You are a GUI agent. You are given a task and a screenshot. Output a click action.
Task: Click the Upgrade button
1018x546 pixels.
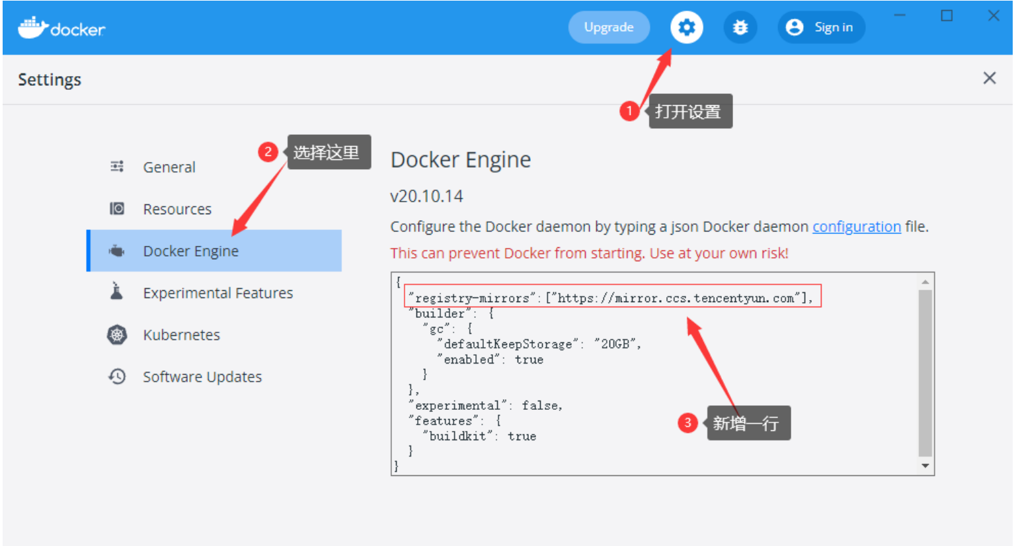pos(609,27)
